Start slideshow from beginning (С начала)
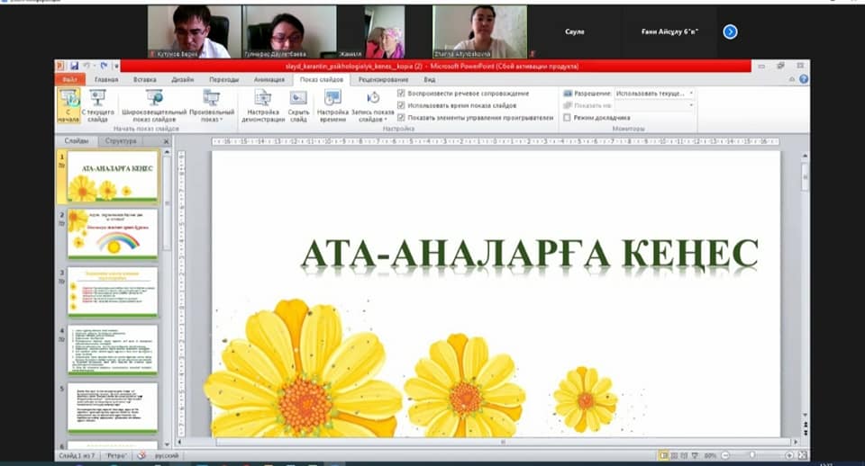The width and height of the screenshot is (865, 466). click(69, 106)
